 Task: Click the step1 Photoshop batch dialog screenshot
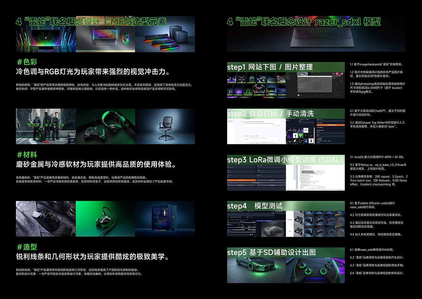(x=316, y=85)
